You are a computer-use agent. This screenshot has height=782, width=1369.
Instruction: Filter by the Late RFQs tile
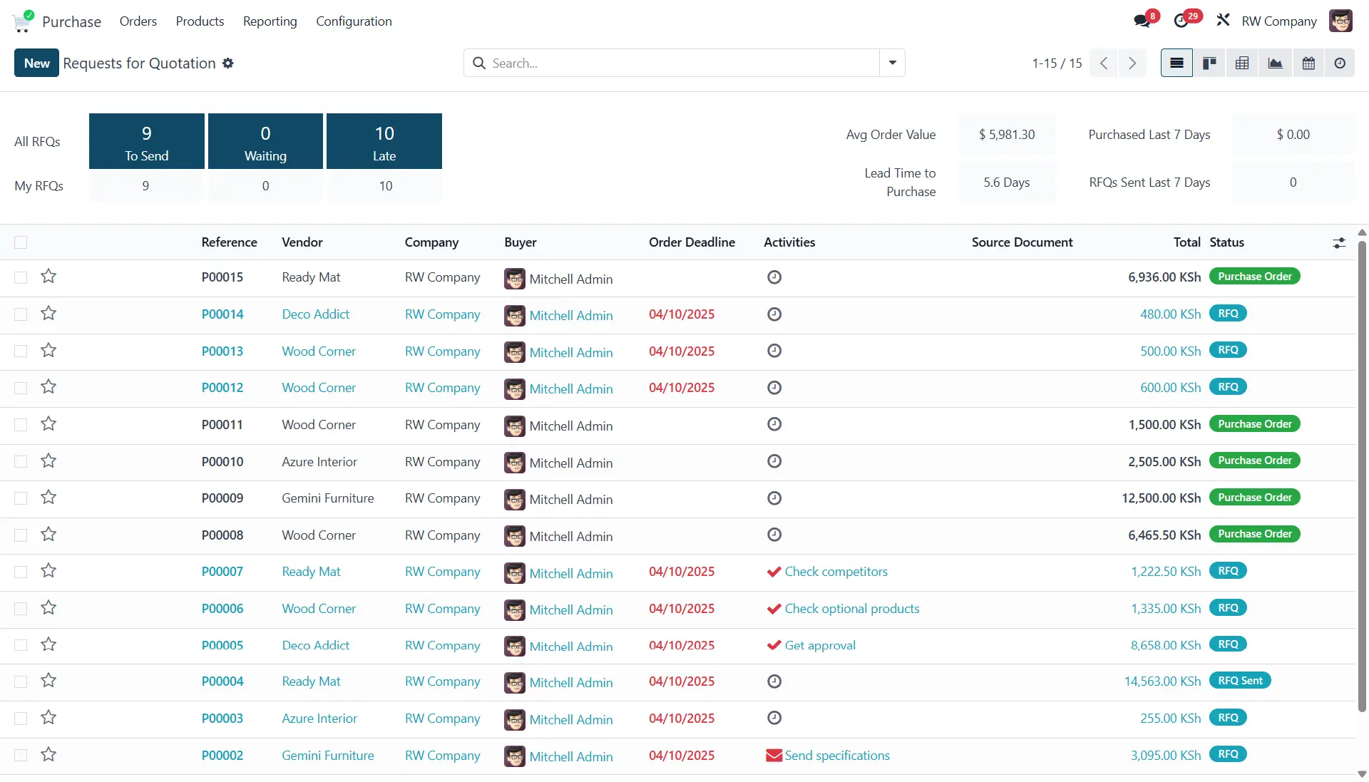(x=384, y=141)
